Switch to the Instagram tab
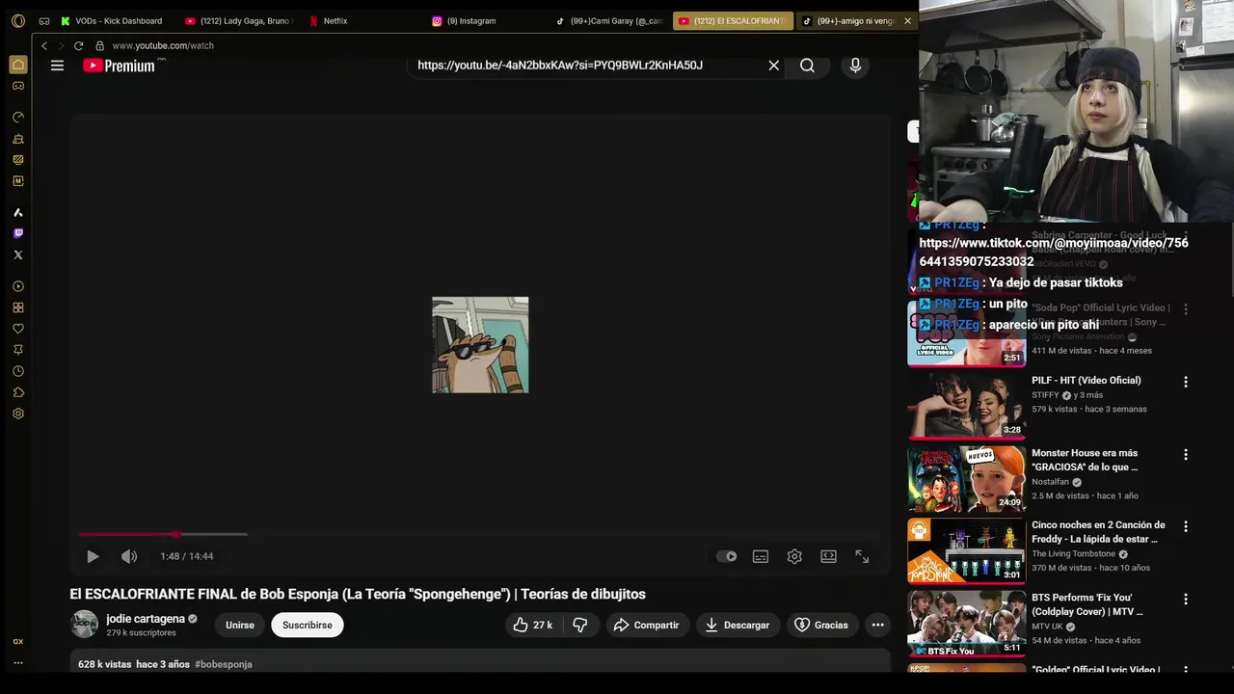 click(488, 21)
